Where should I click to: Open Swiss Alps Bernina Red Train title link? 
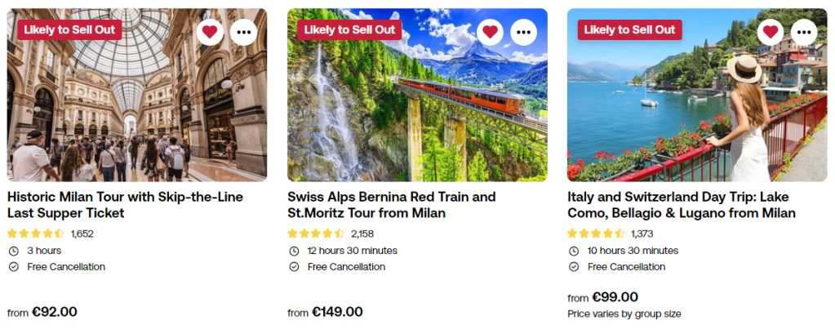(391, 205)
